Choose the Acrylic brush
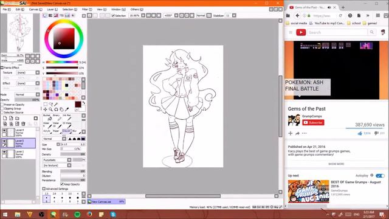 tap(47, 131)
